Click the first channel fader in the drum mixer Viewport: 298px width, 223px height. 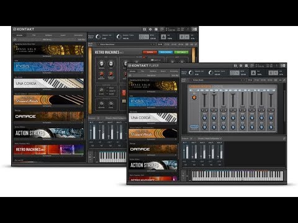tap(204, 100)
